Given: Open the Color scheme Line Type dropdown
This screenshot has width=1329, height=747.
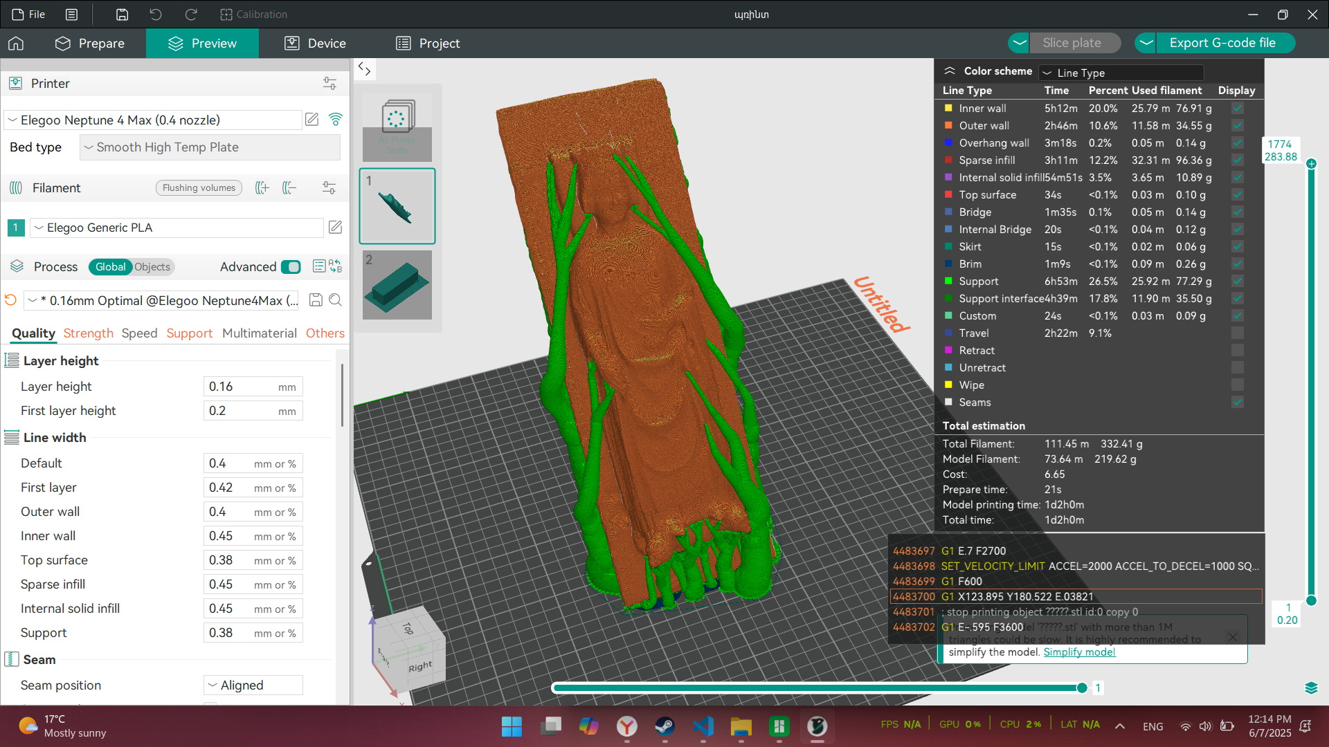Looking at the screenshot, I should pyautogui.click(x=1121, y=73).
